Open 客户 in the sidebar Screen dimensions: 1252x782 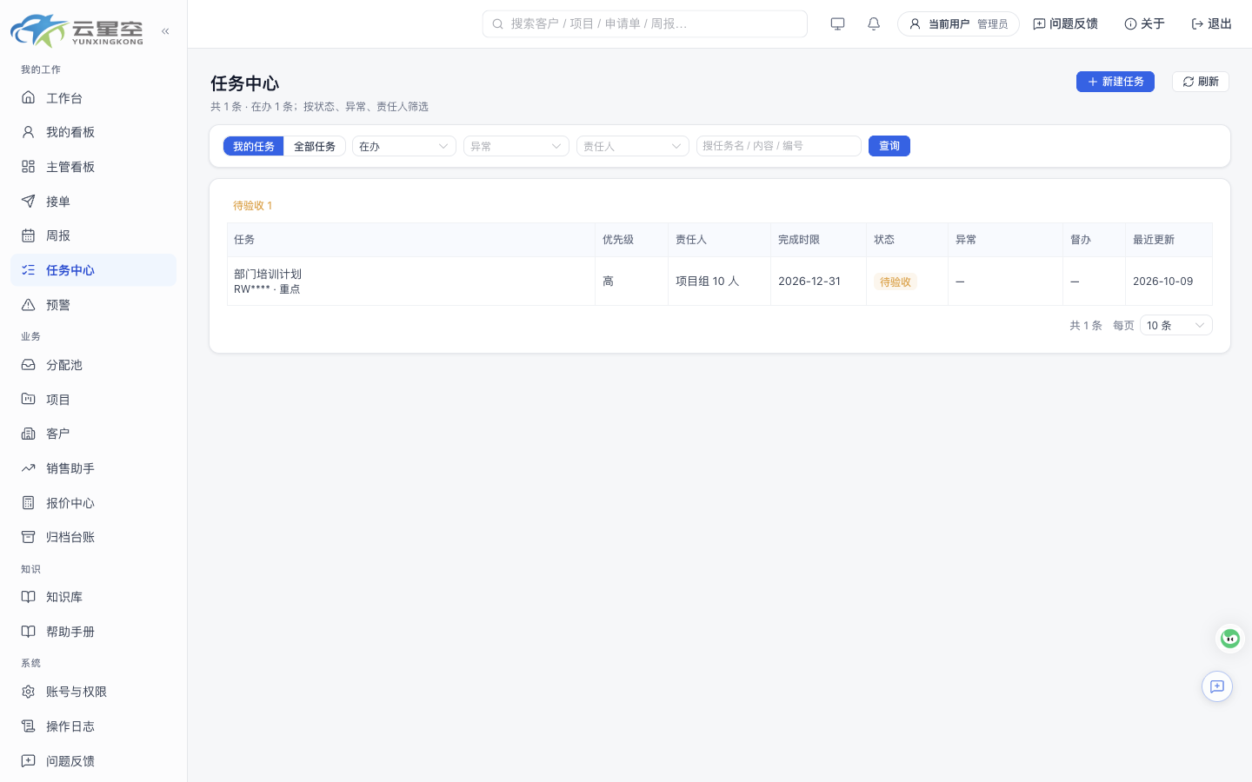(x=93, y=434)
